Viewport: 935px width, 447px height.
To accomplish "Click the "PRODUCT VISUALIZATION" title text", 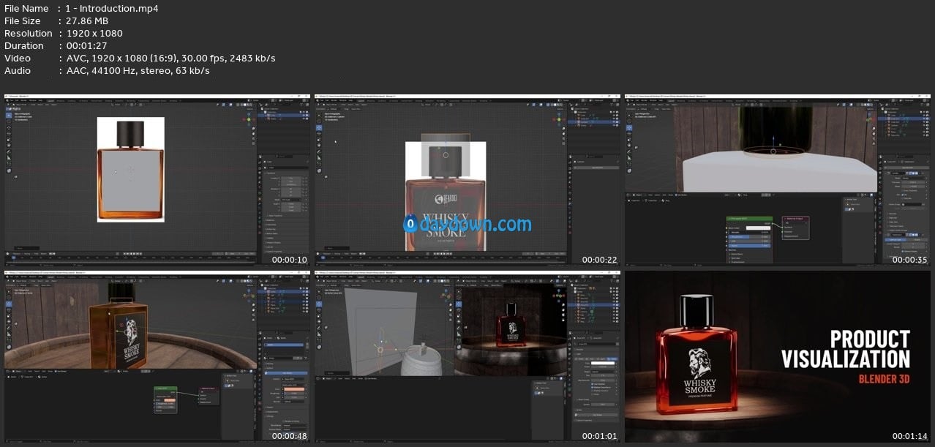I will point(846,349).
